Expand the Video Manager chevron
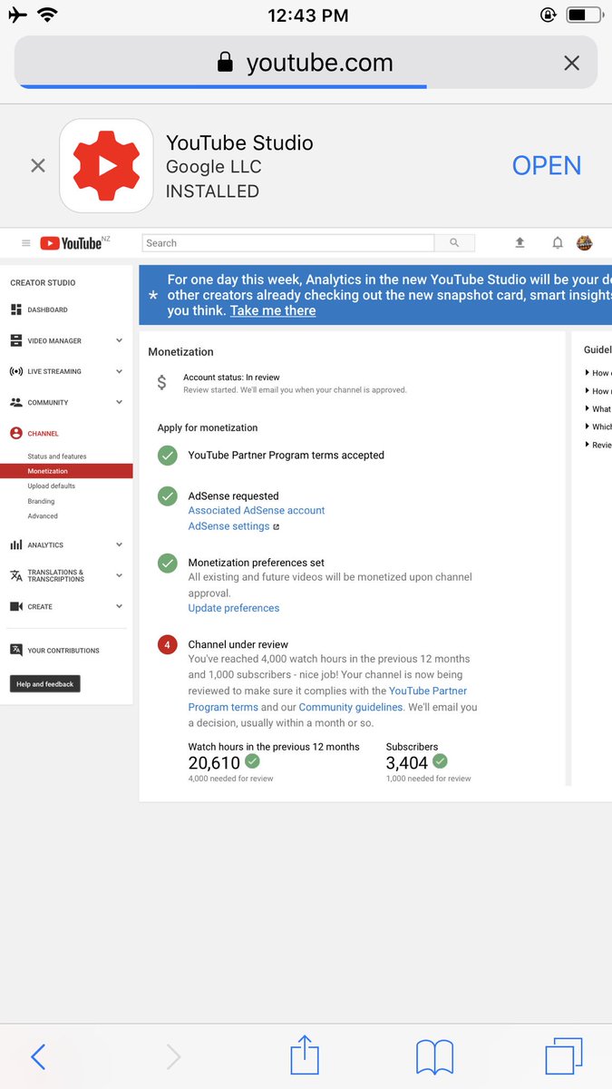Image resolution: width=612 pixels, height=1089 pixels. (x=119, y=341)
